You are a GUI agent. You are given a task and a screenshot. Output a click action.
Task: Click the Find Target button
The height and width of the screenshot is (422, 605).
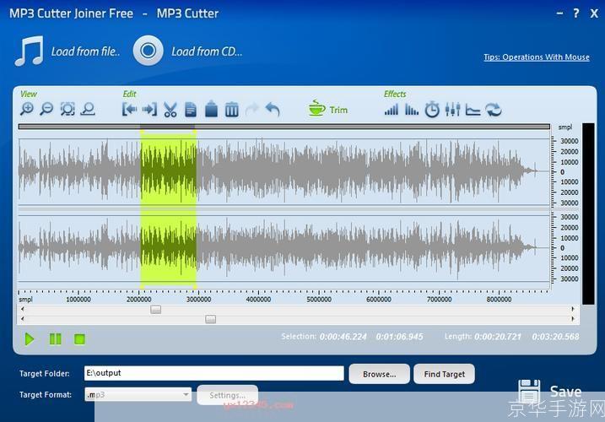click(444, 374)
